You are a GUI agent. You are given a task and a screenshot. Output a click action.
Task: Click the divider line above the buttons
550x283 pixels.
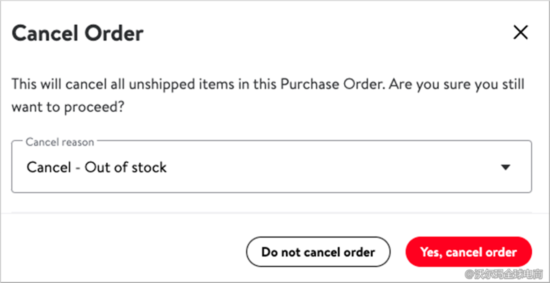coord(271,213)
